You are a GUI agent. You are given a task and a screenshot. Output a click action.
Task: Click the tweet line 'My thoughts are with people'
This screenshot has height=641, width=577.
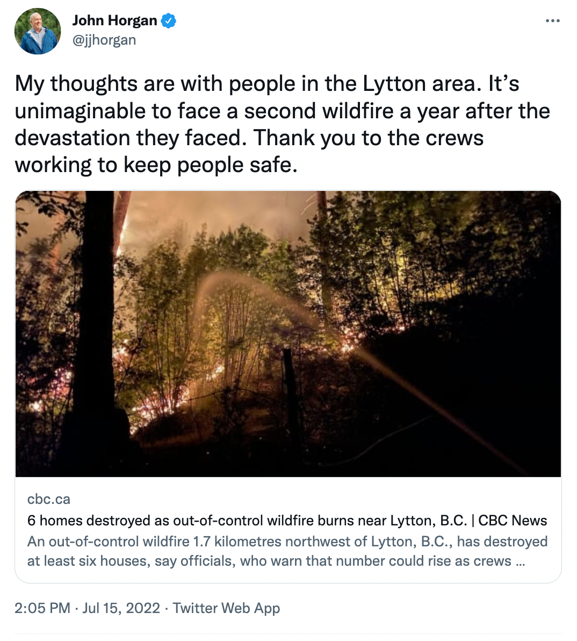pos(266,84)
